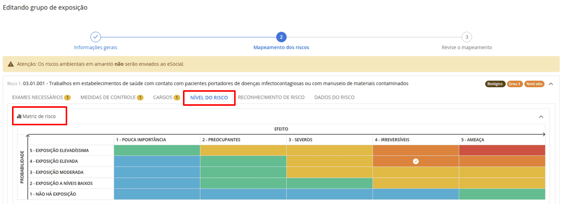
Task: Select orange cell: Exposição elevadíssima, Irreversíveis
Action: (x=416, y=150)
